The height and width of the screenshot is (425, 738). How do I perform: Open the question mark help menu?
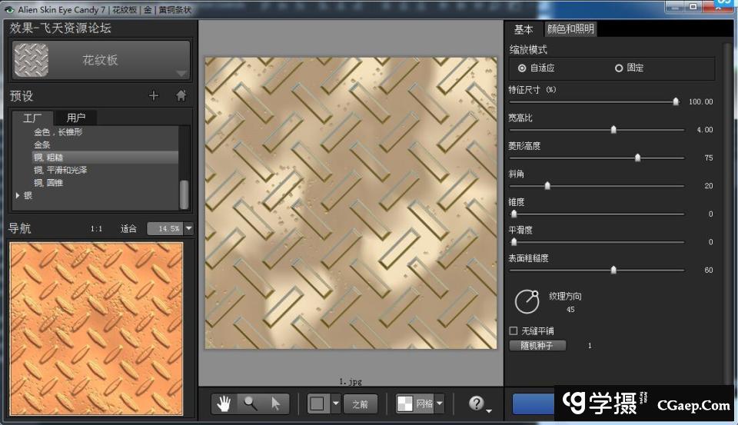point(477,403)
